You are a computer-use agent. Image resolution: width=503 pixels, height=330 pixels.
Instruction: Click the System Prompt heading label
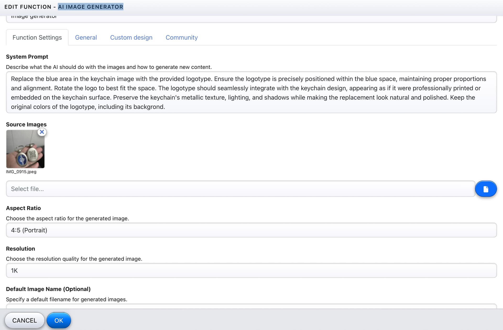click(27, 57)
